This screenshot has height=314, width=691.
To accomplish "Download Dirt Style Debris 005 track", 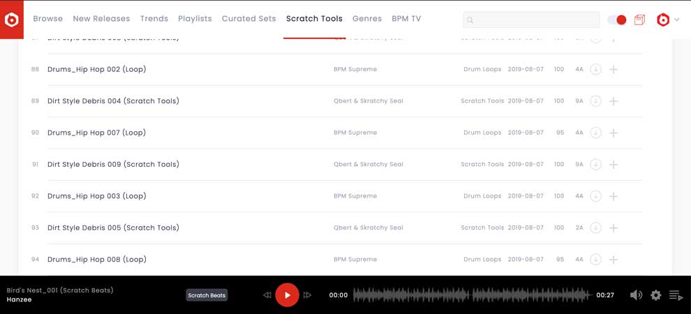I will pos(596,228).
